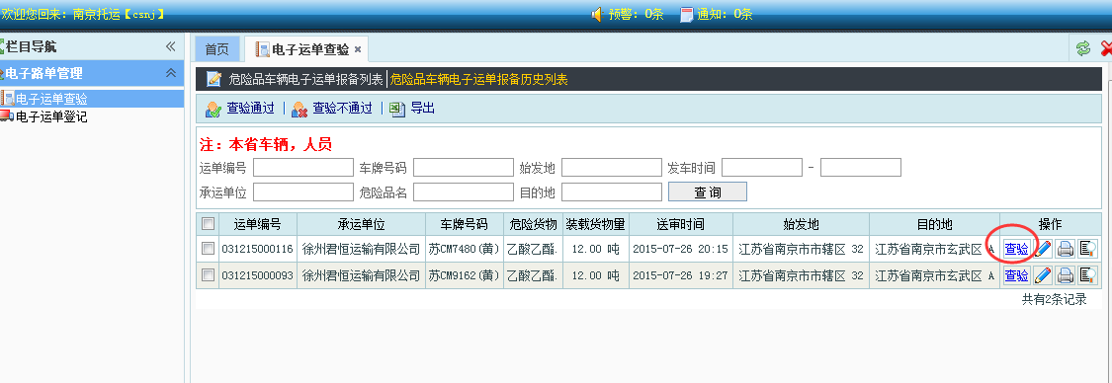Viewport: 1112px width, 383px height.
Task: Click the 始发地 input field
Action: (611, 168)
